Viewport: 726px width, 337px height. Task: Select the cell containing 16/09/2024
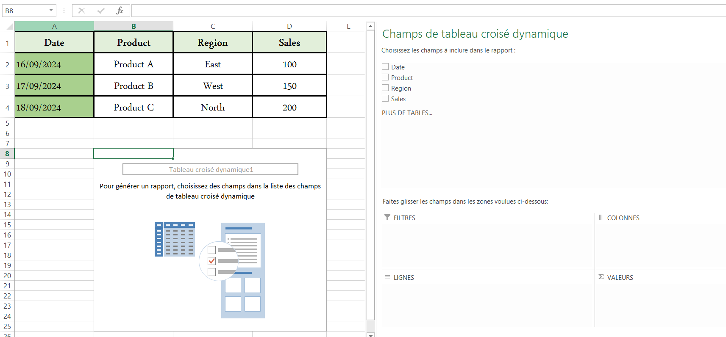click(x=54, y=64)
